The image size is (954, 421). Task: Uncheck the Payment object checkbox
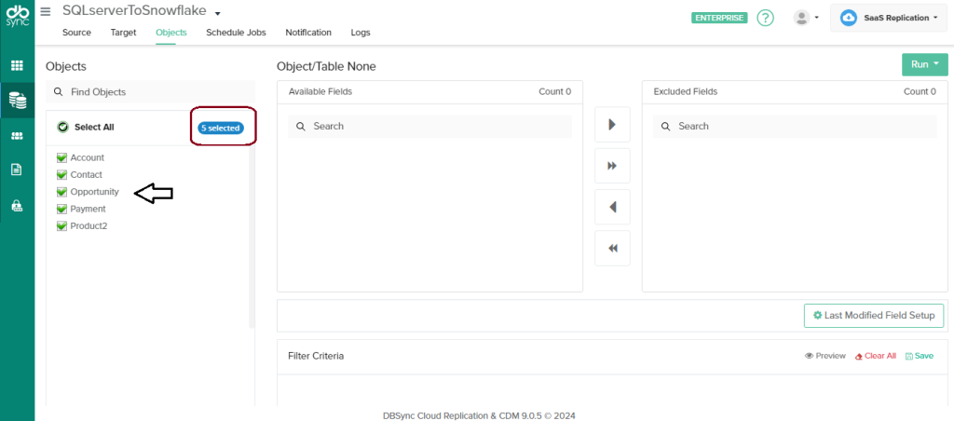coord(61,209)
